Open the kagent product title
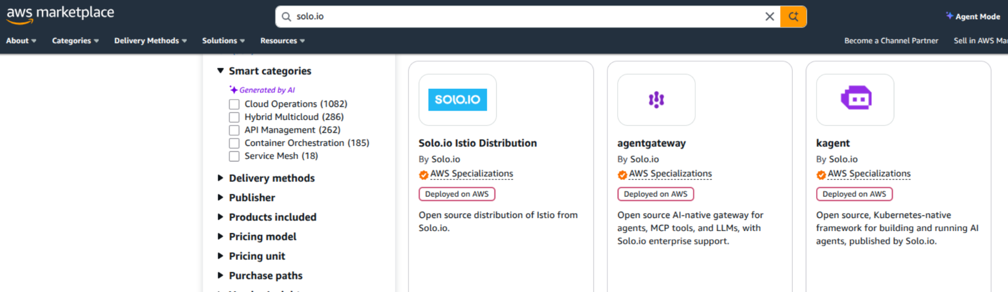The height and width of the screenshot is (292, 1008). pyautogui.click(x=833, y=143)
